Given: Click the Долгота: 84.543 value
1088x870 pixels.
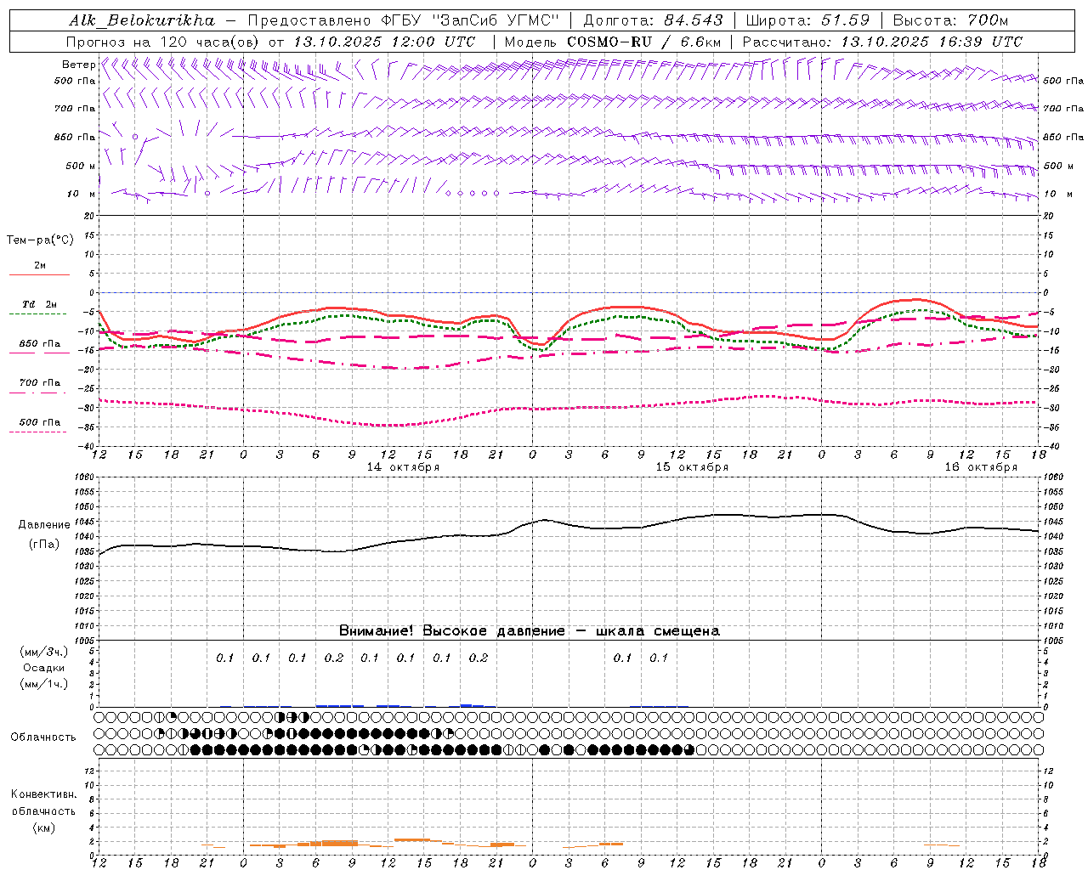Looking at the screenshot, I should 653,20.
